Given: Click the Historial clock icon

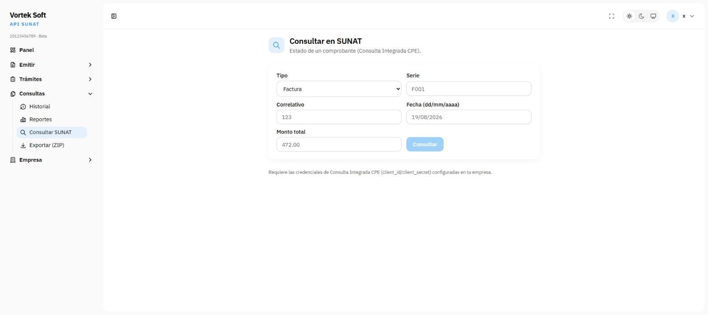Looking at the screenshot, I should click(x=23, y=107).
